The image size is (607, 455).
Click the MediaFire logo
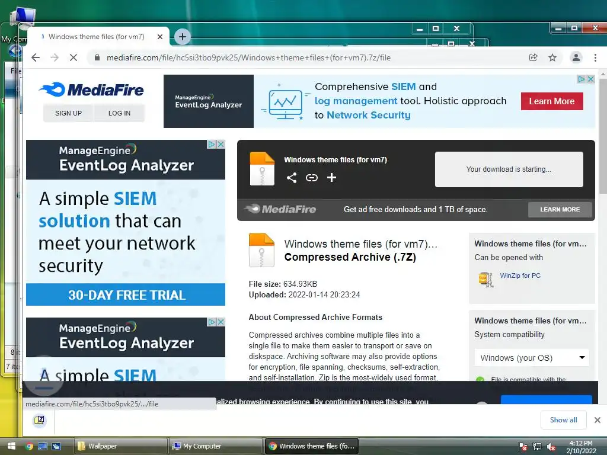click(91, 90)
